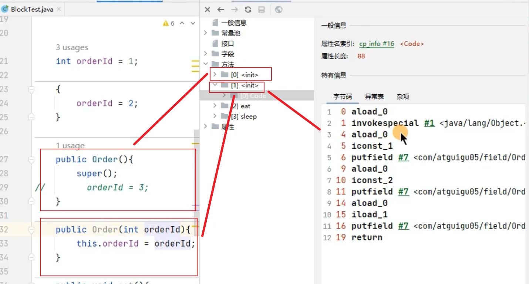Fold the Order() constructor at line 27

[x=31, y=159]
